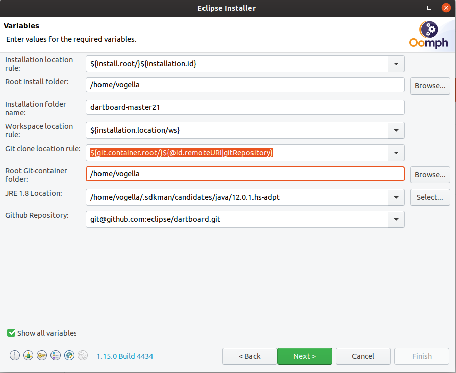This screenshot has width=456, height=373.
Task: Click the Github Repository URL field
Action: click(x=237, y=219)
